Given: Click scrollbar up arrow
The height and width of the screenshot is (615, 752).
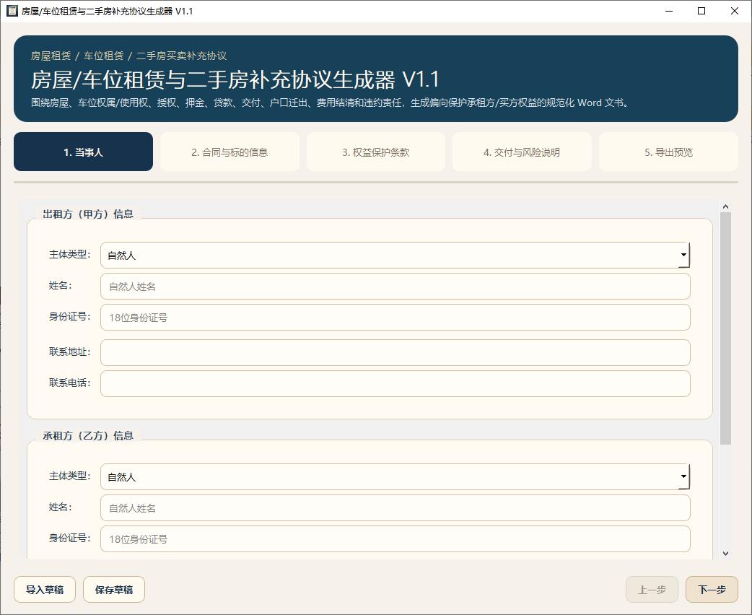Looking at the screenshot, I should (x=725, y=206).
